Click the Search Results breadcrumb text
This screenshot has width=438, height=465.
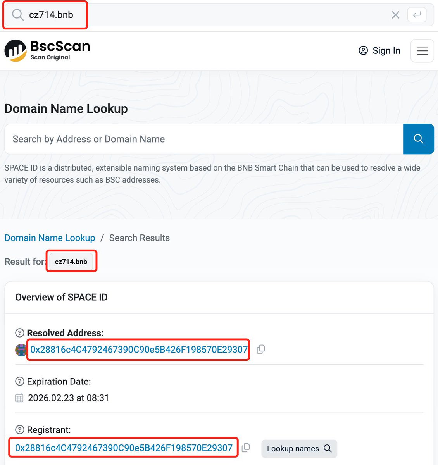click(140, 238)
